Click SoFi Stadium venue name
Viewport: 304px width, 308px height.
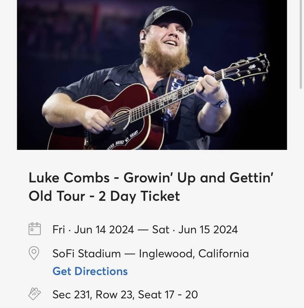pos(87,253)
